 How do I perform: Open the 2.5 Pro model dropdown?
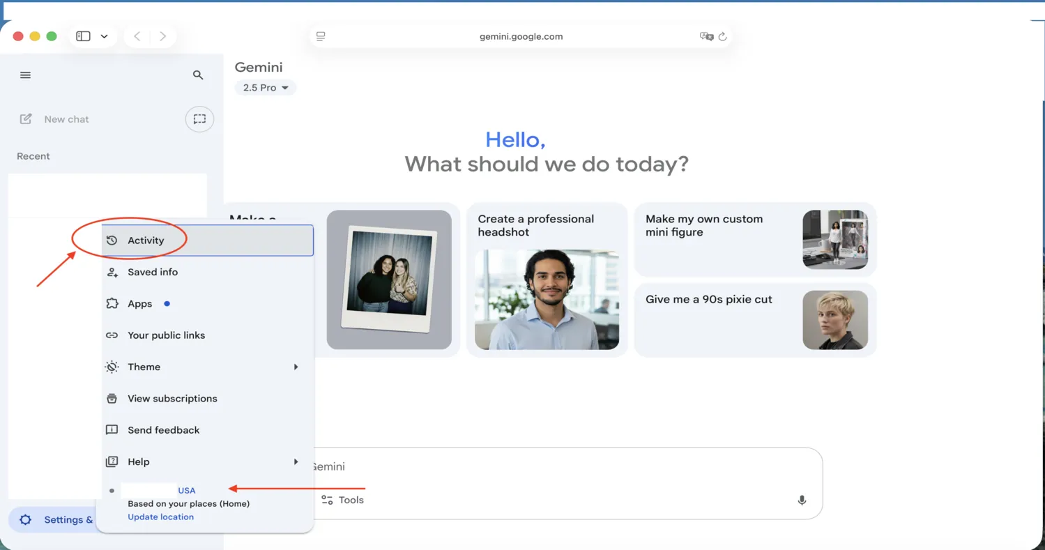(266, 88)
